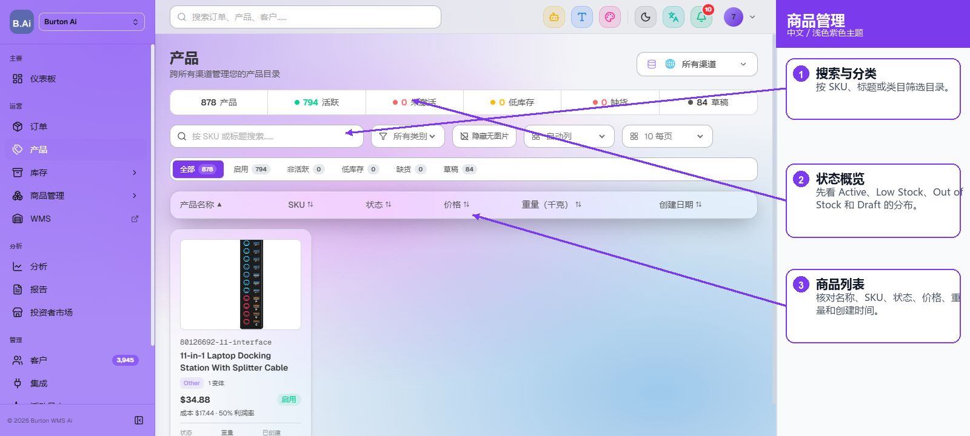Expand the 商品管理 sidebar submenu
The image size is (970, 436).
click(75, 196)
